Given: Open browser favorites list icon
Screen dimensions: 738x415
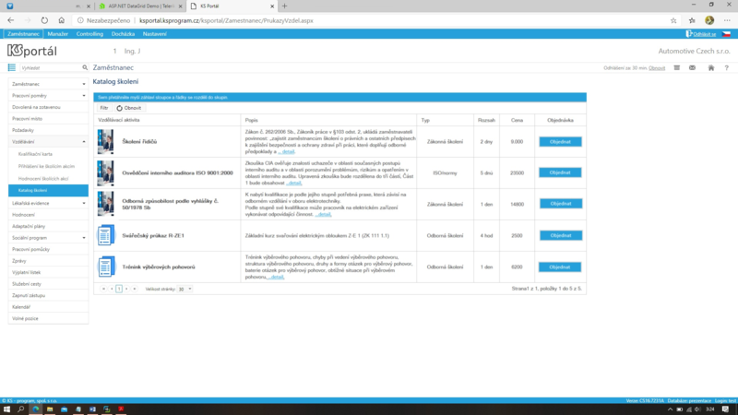Looking at the screenshot, I should [x=692, y=20].
